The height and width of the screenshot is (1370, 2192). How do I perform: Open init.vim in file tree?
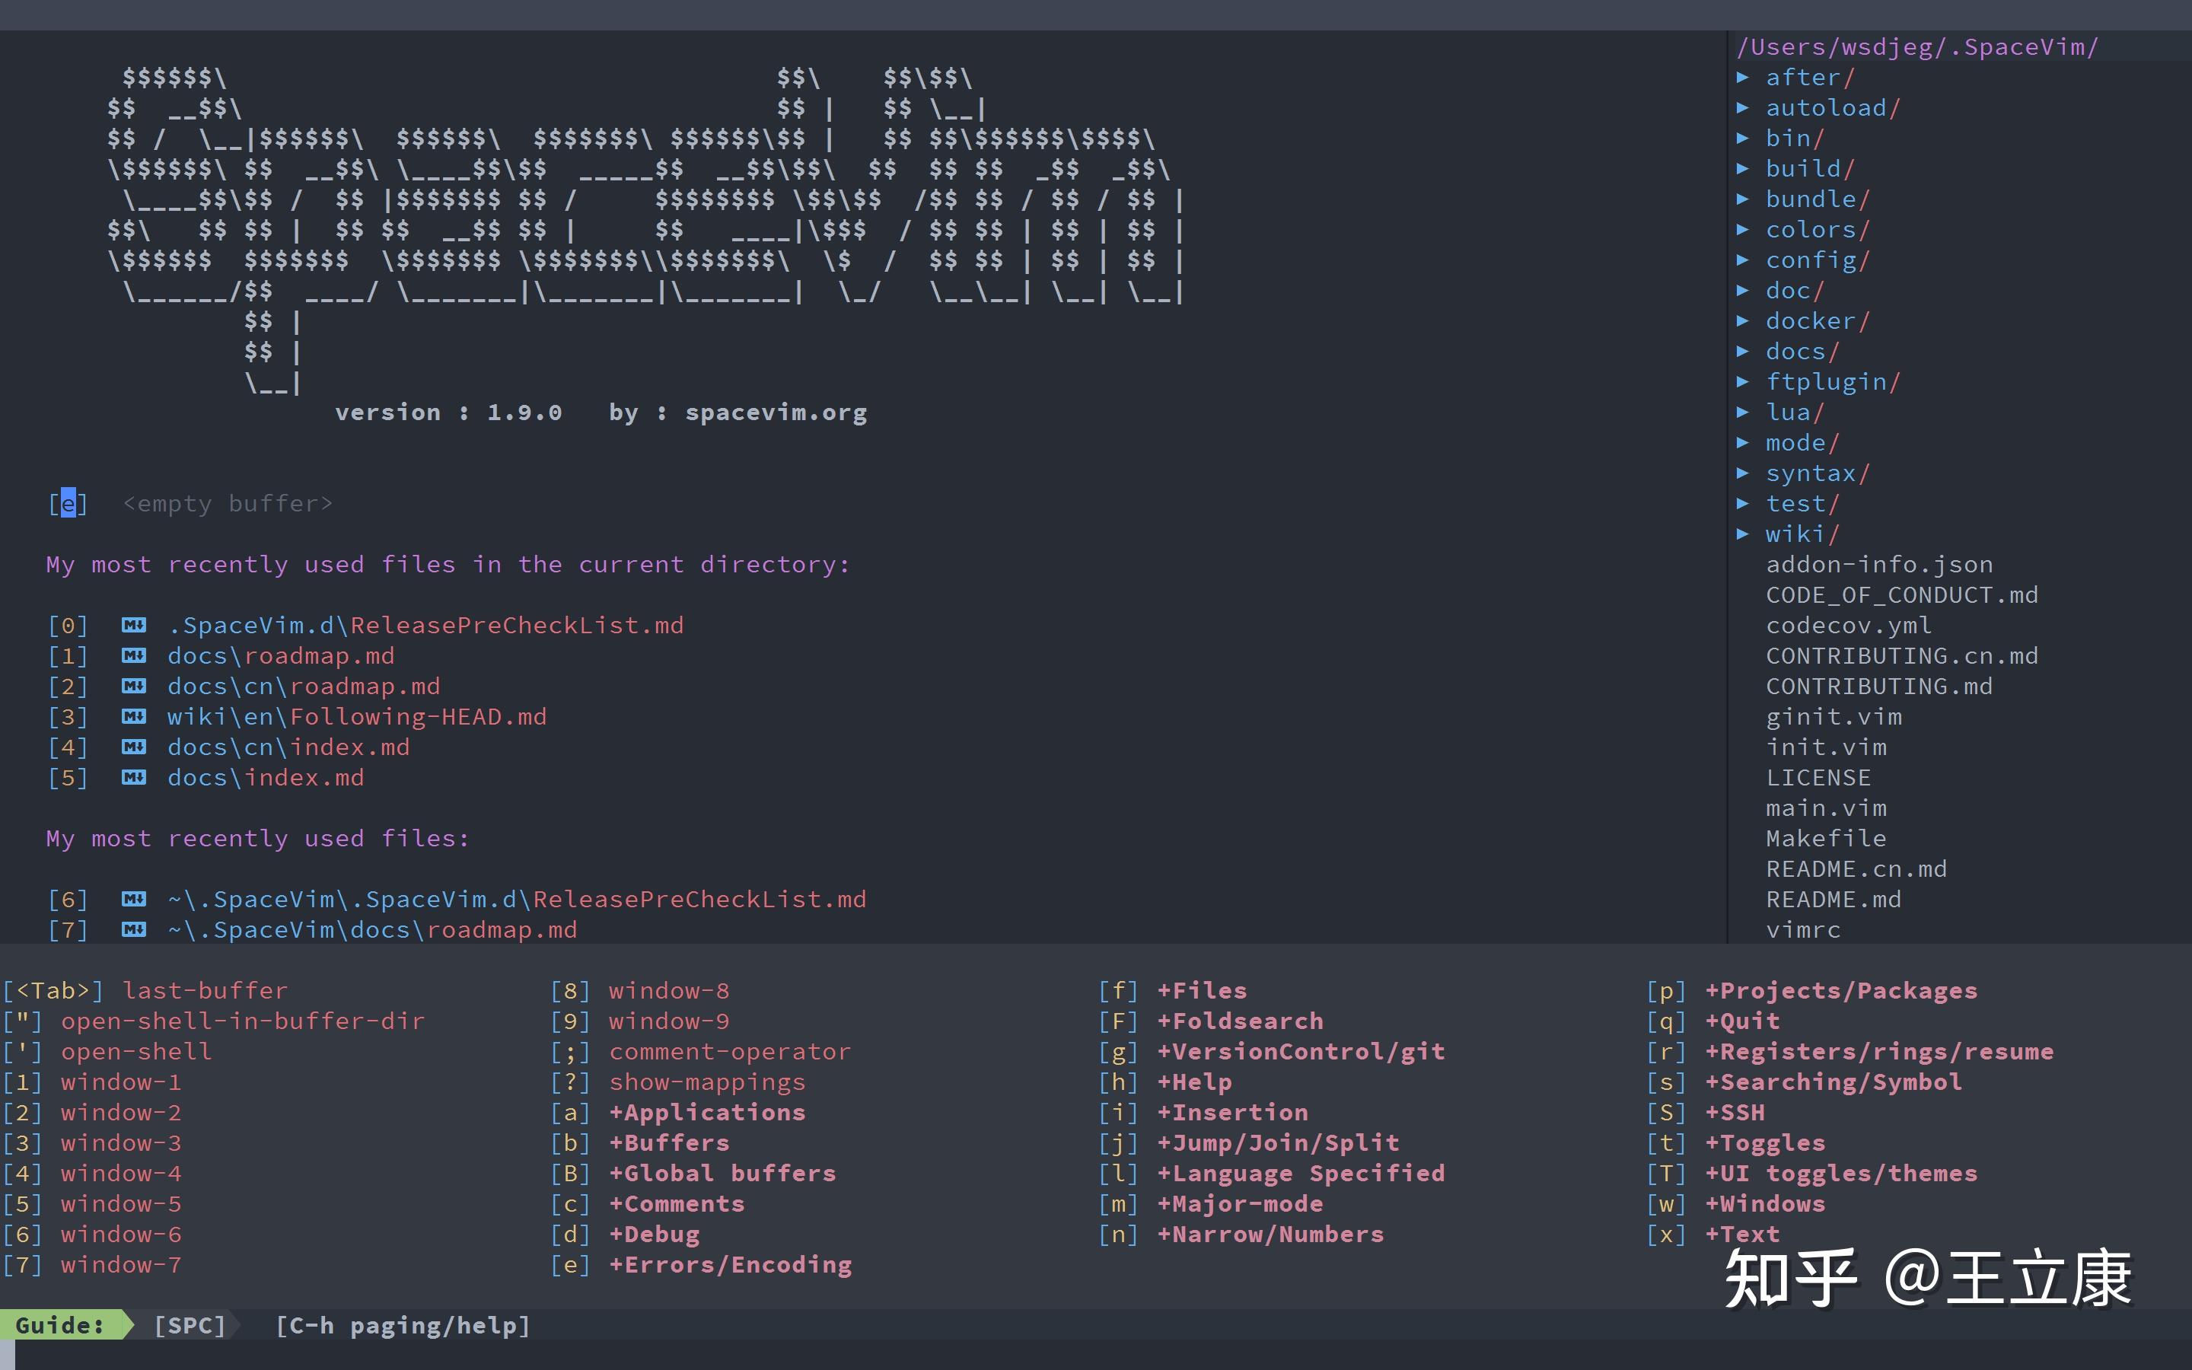pyautogui.click(x=1826, y=747)
